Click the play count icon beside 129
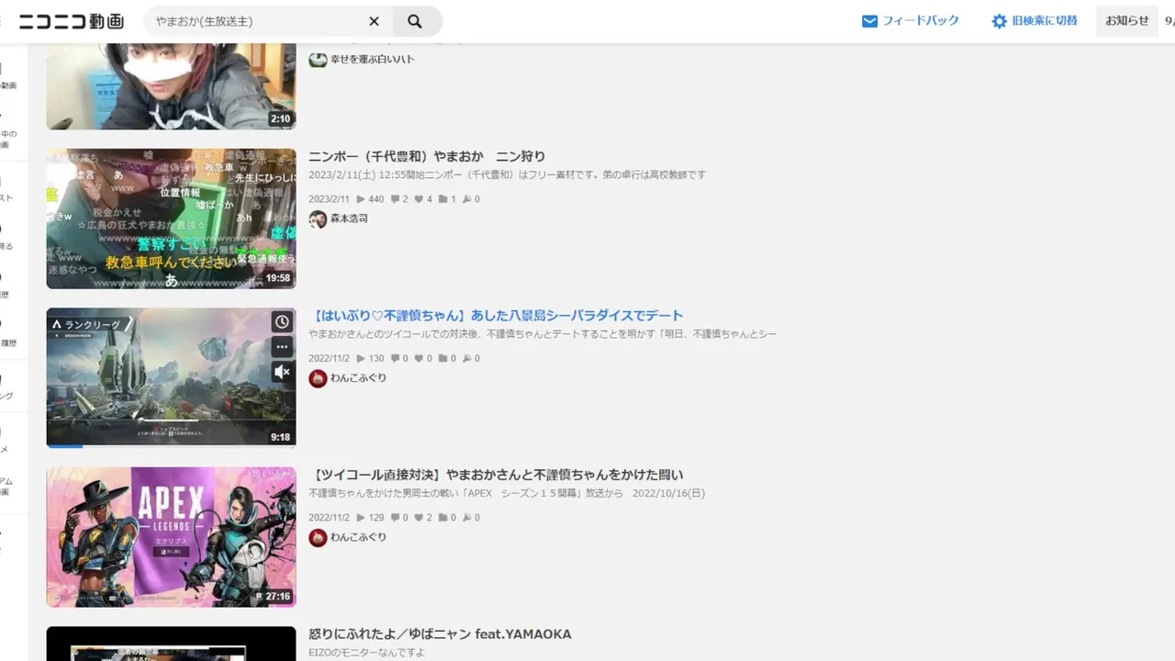The height and width of the screenshot is (661, 1175). [x=361, y=518]
